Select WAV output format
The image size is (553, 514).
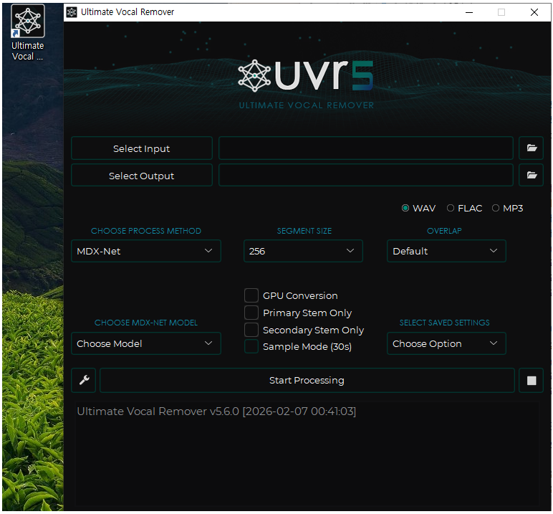[x=418, y=209]
